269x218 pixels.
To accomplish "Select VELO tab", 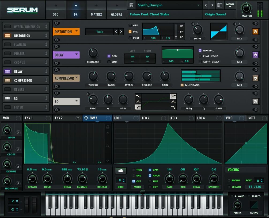I will (235, 118).
